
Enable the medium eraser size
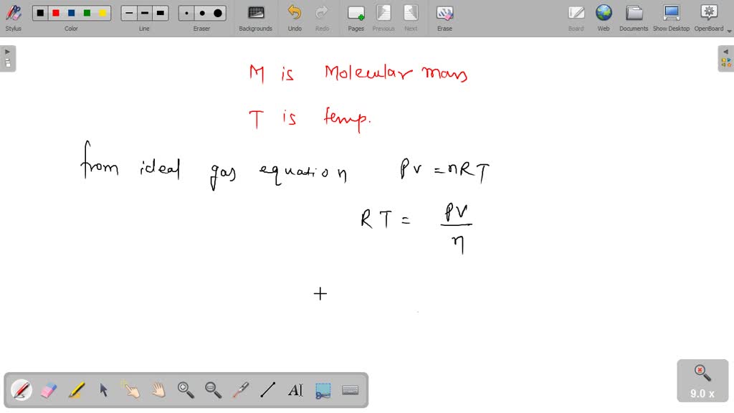(201, 12)
